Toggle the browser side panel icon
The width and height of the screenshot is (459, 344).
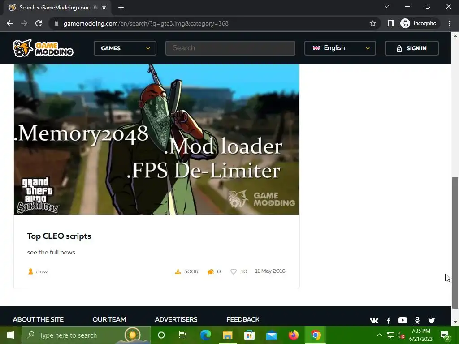point(391,23)
